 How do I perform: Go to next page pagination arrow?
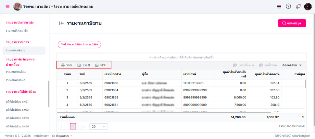(78, 127)
